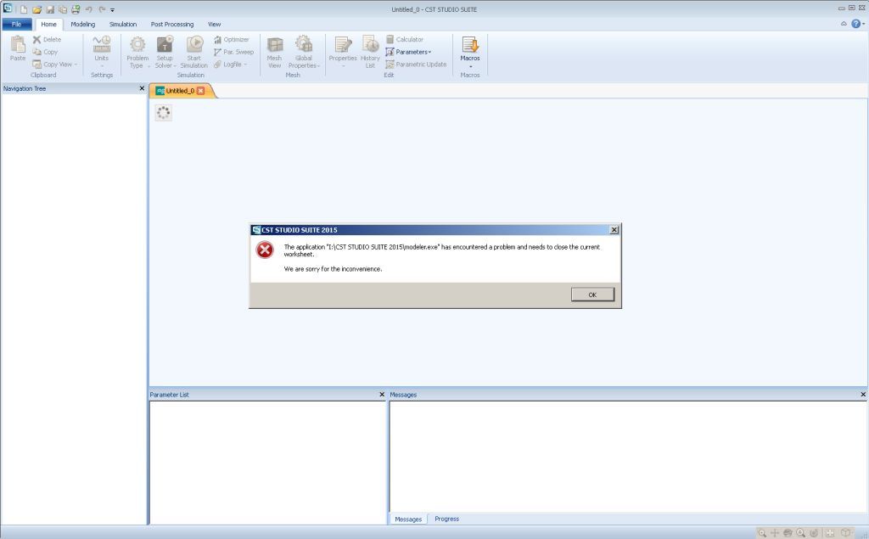Open the Problem Type dropdown
Screen dimensions: 869x539
coord(137,52)
